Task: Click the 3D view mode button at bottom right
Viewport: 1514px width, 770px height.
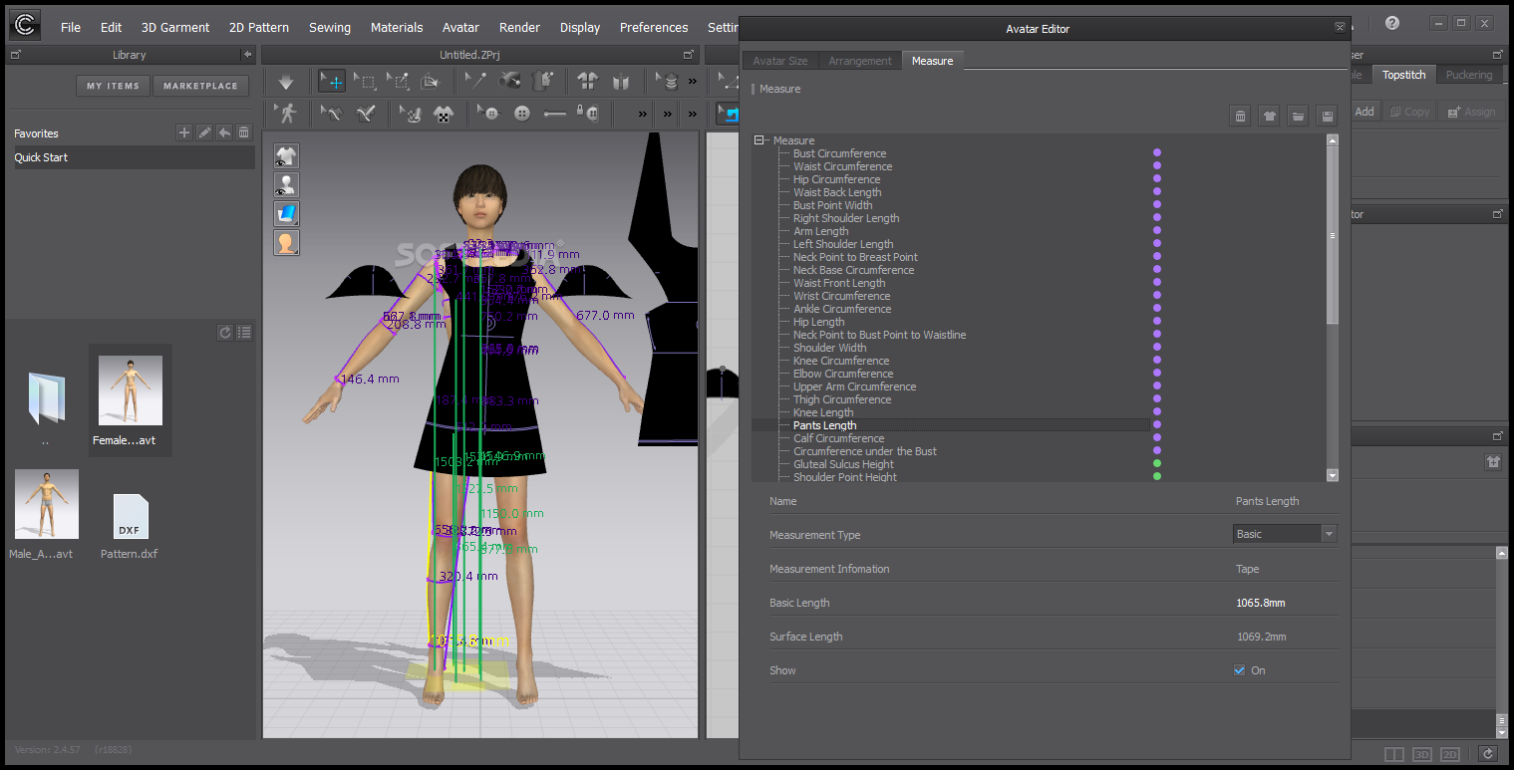Action: 1423,755
